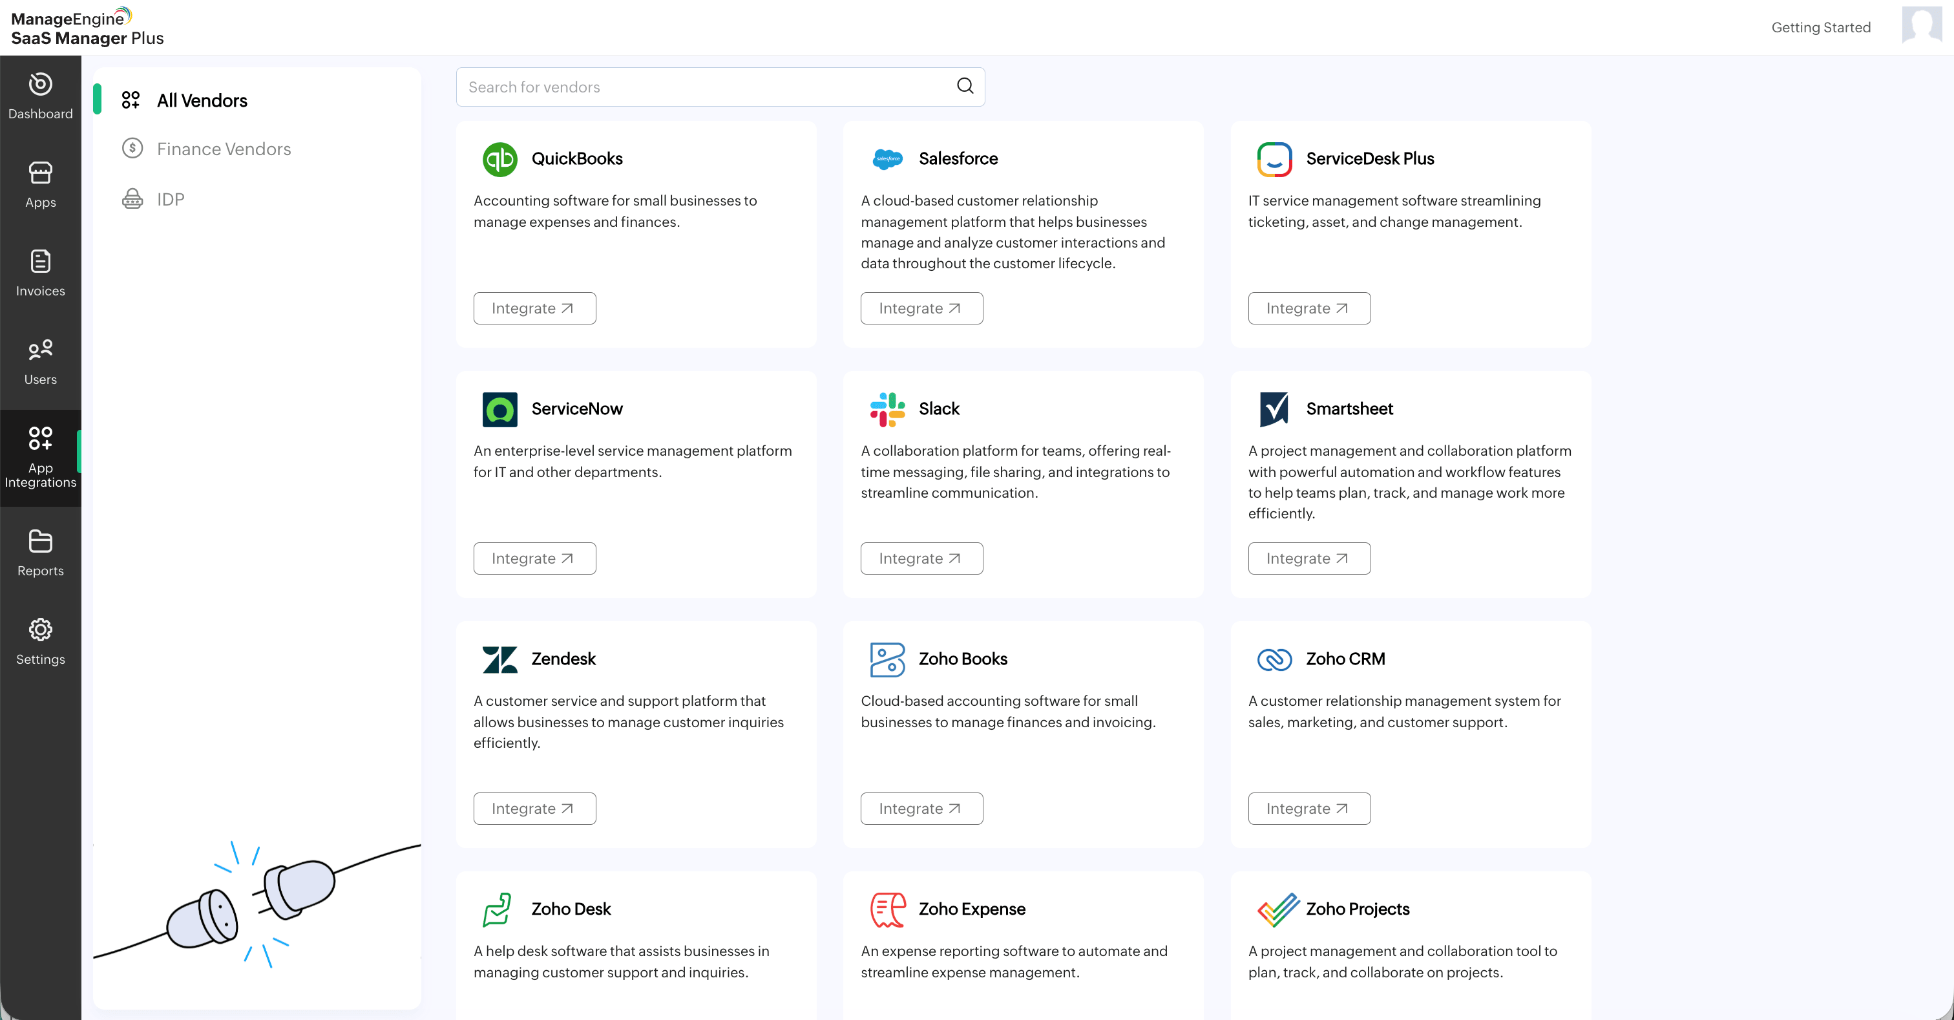Click the Zoho Expense logo icon
This screenshot has width=1954, height=1020.
click(887, 910)
